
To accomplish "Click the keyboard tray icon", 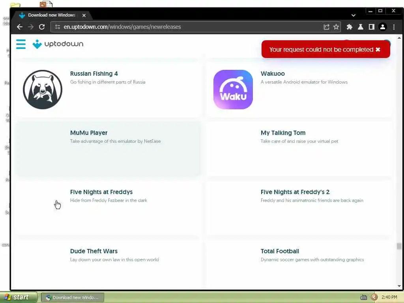I will [x=363, y=297].
